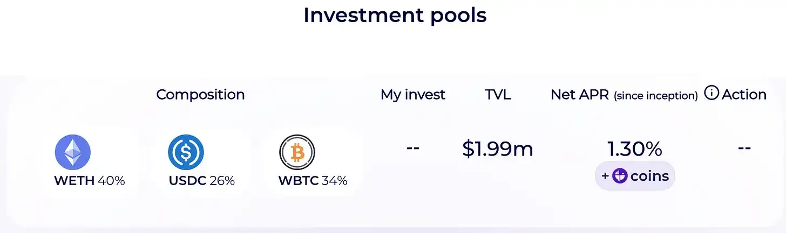This screenshot has height=233, width=786.
Task: Select the WETH 40% label
Action: click(90, 181)
